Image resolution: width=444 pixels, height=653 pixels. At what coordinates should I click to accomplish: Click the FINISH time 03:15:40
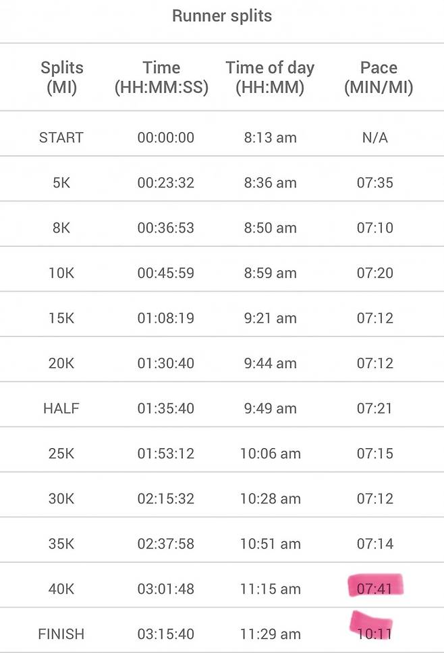pyautogui.click(x=166, y=634)
